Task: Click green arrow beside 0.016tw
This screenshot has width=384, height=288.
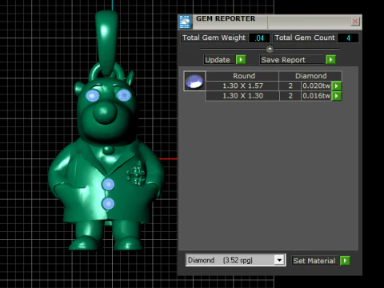Action: 337,96
